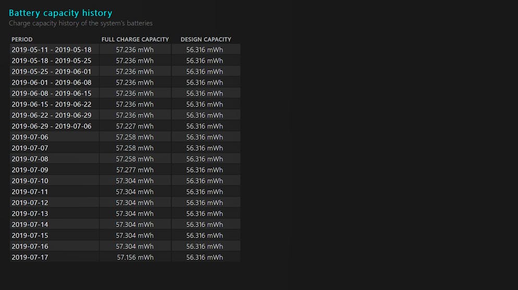Select the PERIOD column header

(22, 39)
